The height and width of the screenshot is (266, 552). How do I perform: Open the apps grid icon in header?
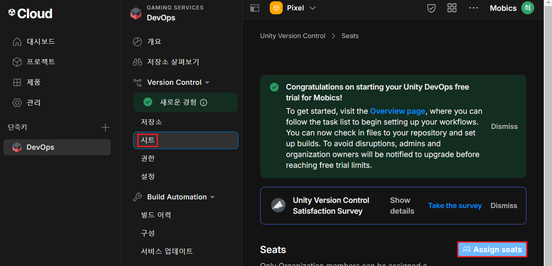[x=452, y=8]
